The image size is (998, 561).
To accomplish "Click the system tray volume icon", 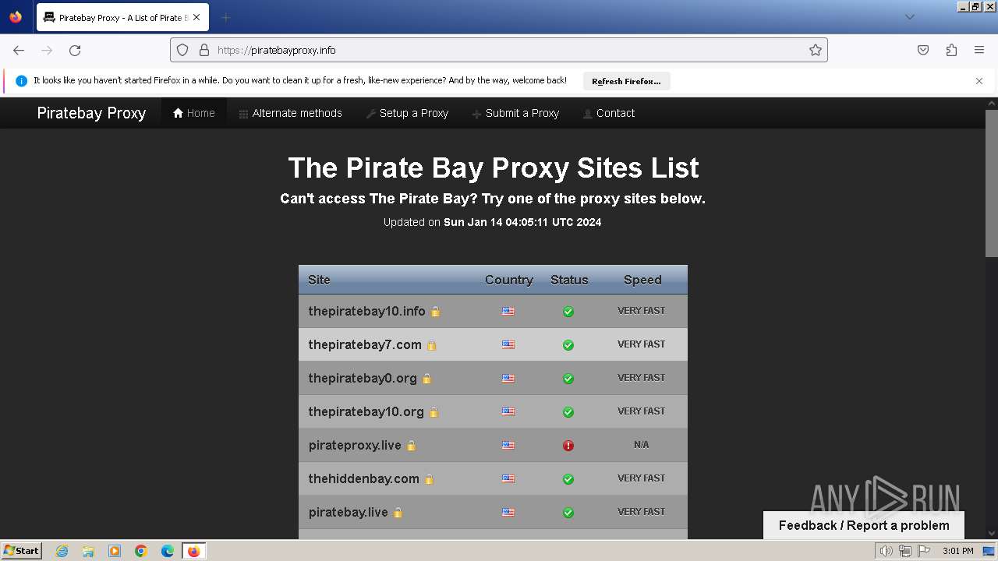I will point(887,551).
